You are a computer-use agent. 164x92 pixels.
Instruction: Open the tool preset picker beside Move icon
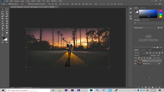[6, 4]
